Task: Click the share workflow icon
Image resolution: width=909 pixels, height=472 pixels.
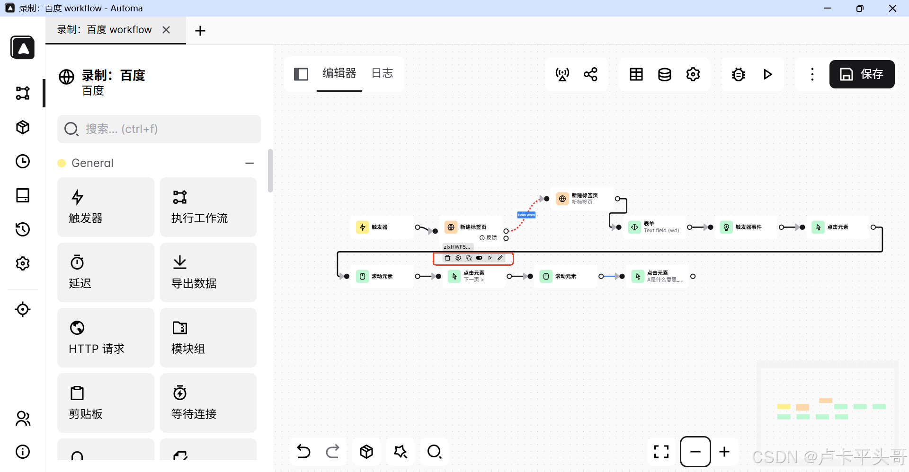Action: 590,74
